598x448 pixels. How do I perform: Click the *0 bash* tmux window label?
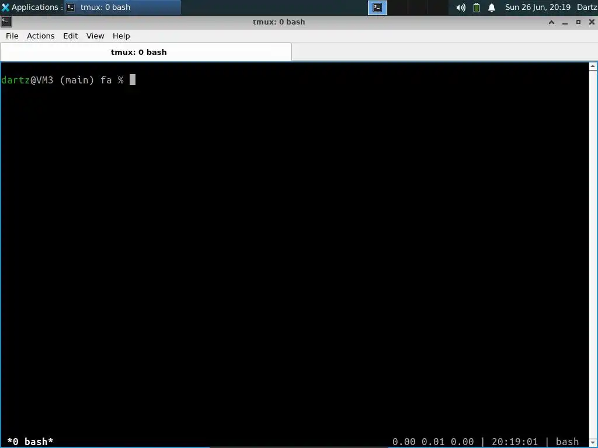pos(30,442)
